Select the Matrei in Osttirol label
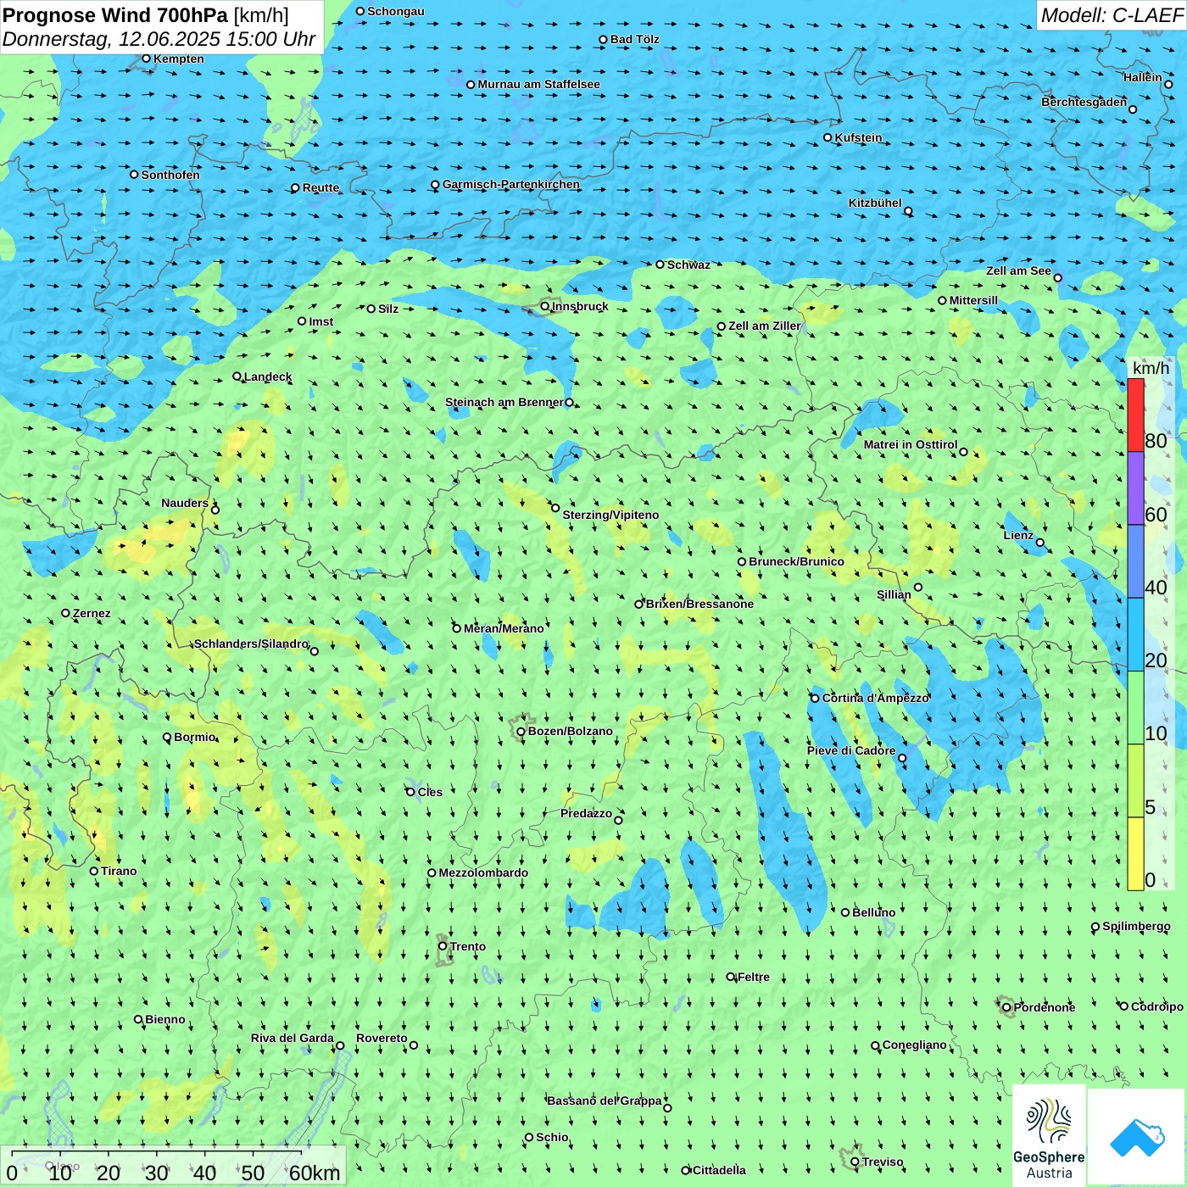The height and width of the screenshot is (1187, 1187). point(911,444)
